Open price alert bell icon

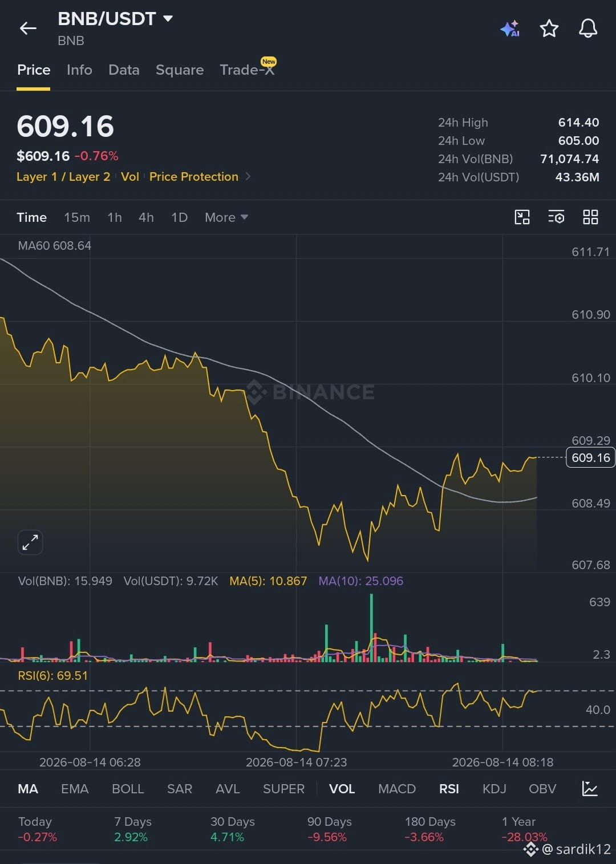pyautogui.click(x=588, y=28)
